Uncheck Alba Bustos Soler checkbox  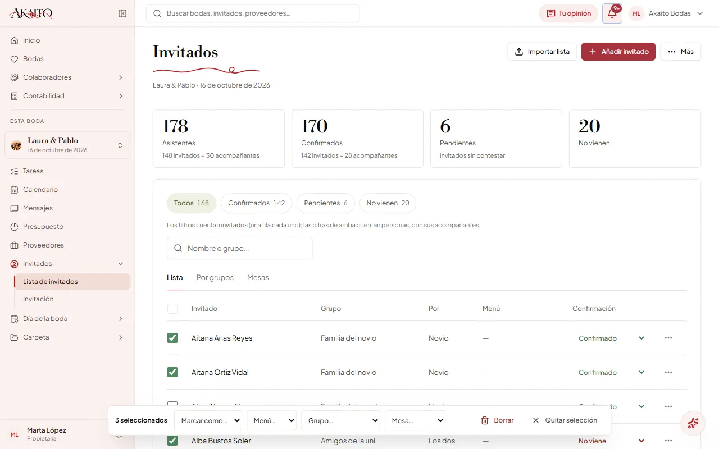click(x=172, y=441)
